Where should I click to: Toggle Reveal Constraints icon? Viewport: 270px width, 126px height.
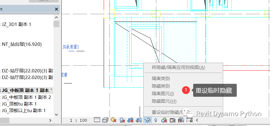point(189,120)
